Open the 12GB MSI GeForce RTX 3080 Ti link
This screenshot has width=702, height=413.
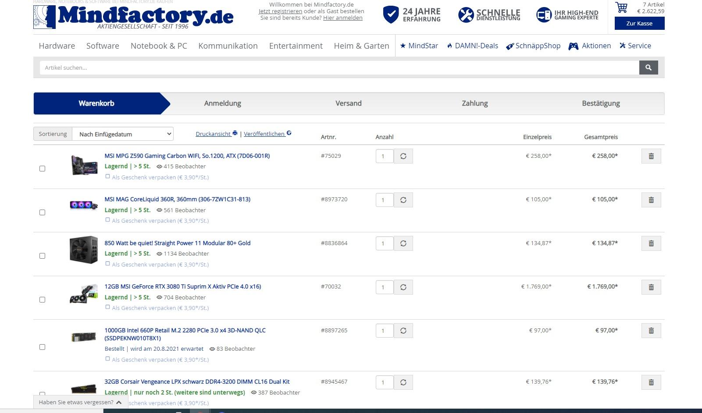click(183, 286)
